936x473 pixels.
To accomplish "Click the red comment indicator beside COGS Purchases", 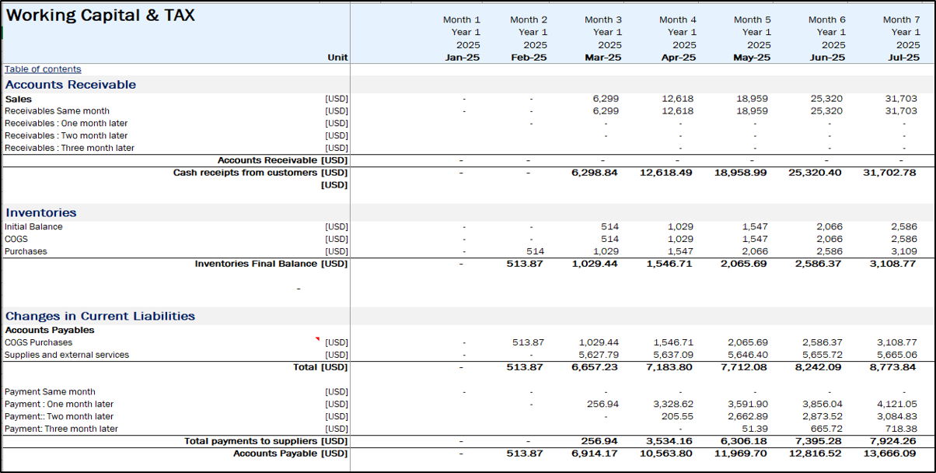I will pyautogui.click(x=317, y=339).
